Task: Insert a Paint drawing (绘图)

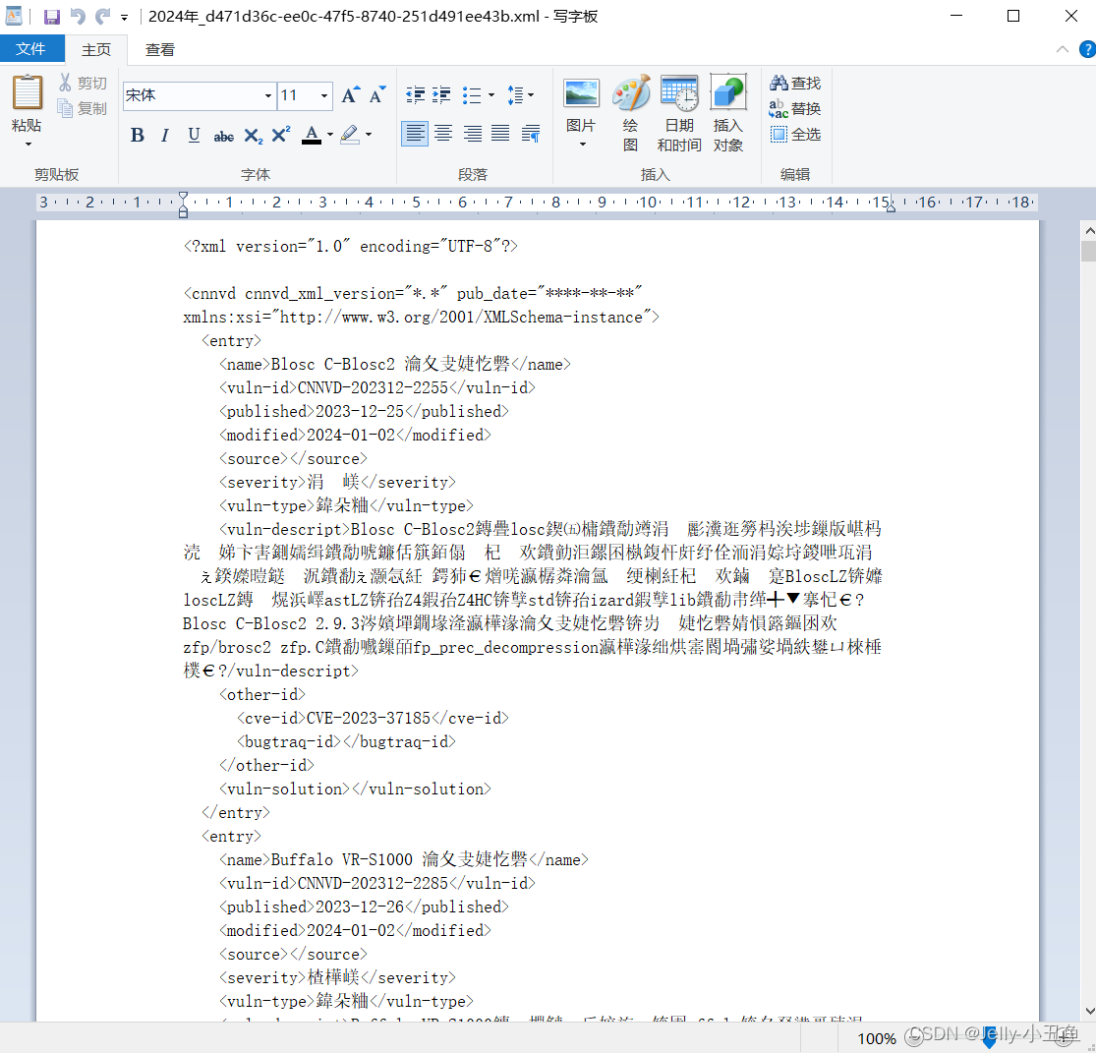Action: tap(630, 113)
